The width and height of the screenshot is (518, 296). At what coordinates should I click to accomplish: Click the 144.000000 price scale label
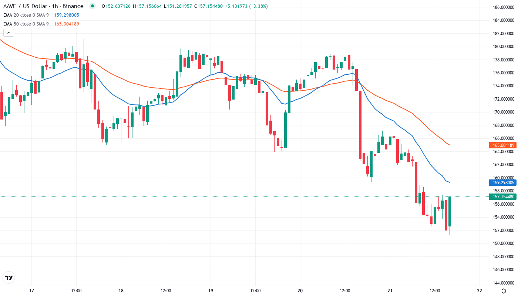[504, 283]
